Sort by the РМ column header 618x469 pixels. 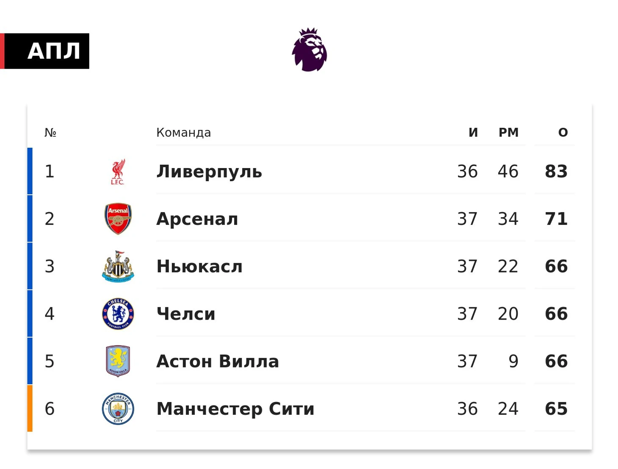[508, 132]
